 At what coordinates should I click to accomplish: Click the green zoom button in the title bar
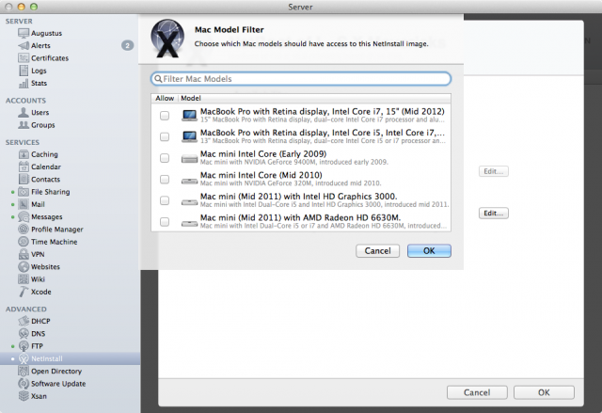click(x=34, y=7)
